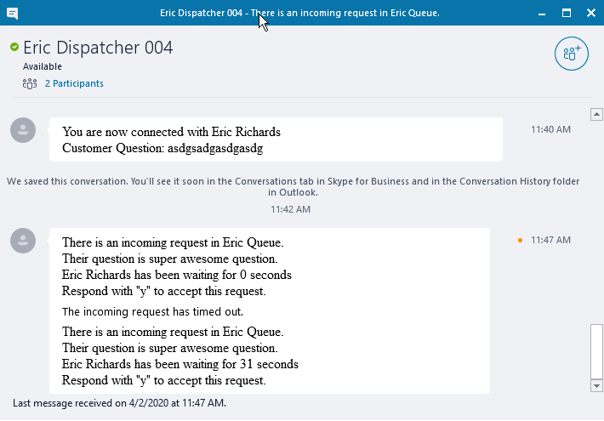Minimize the conversation window
This screenshot has height=421, width=604.
(542, 13)
